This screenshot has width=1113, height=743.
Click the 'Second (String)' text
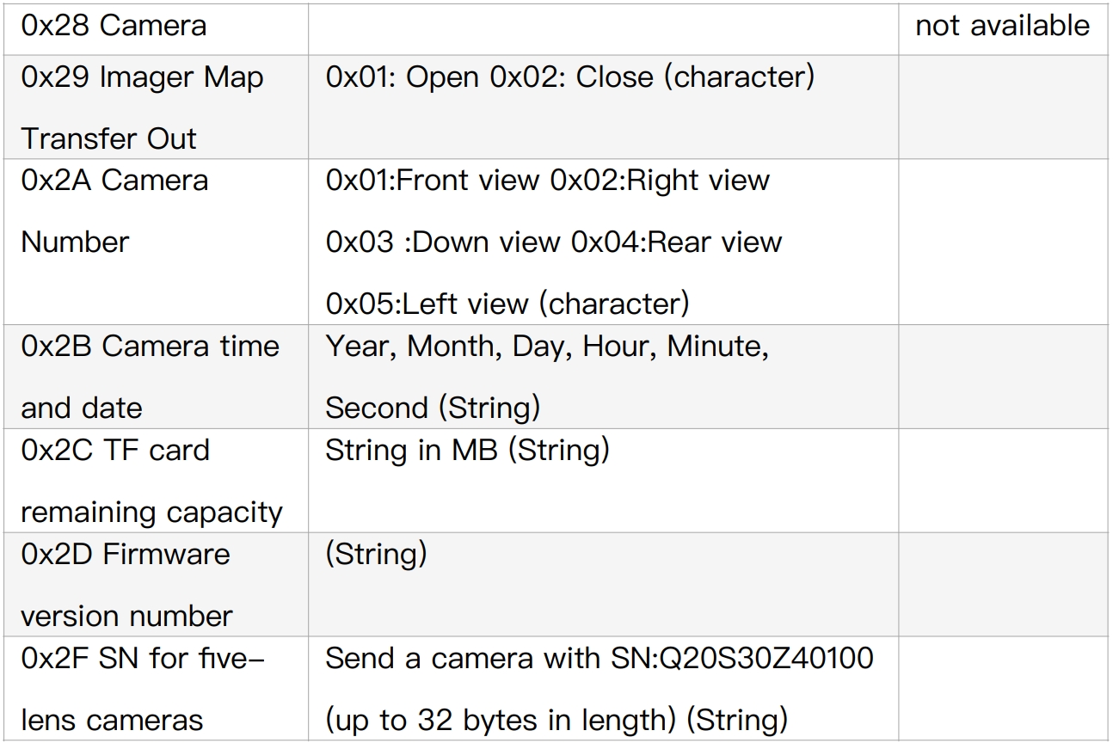point(433,408)
